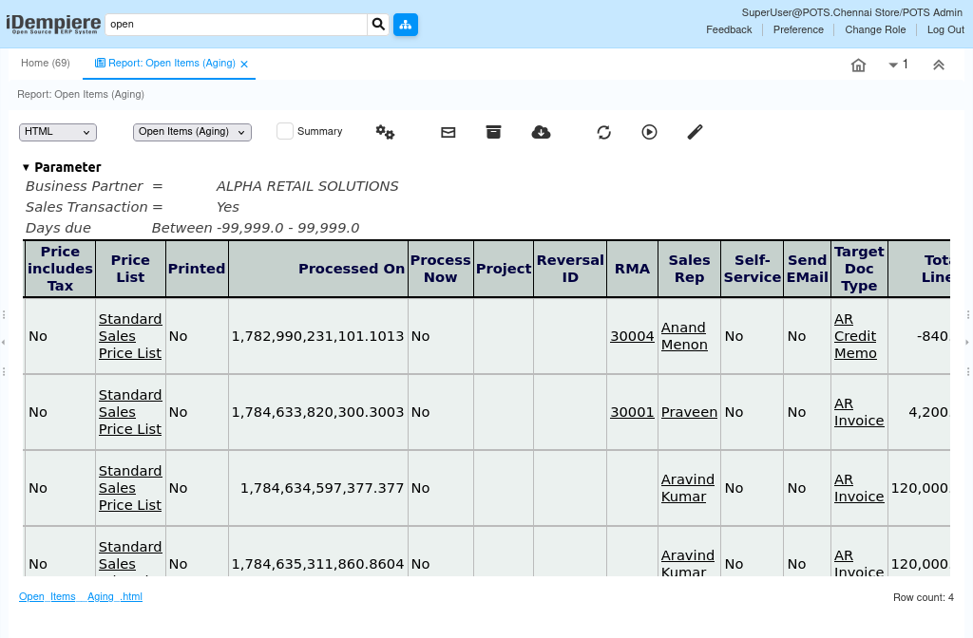
Task: Open the Open_Items__Aging_.html file link
Action: 81,596
